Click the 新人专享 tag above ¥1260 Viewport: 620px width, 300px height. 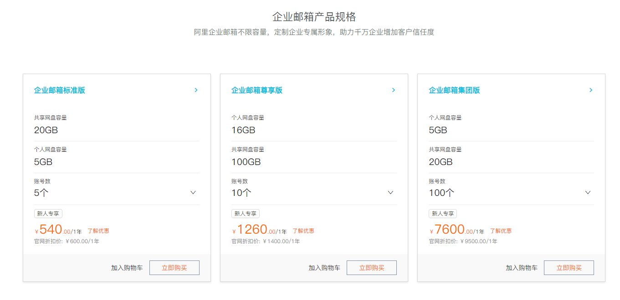coord(246,214)
